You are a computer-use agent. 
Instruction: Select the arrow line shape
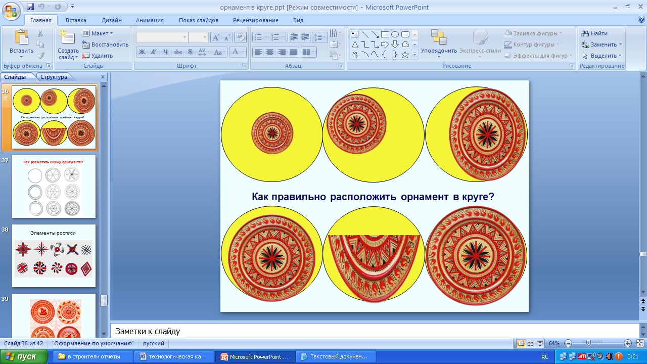pos(375,34)
